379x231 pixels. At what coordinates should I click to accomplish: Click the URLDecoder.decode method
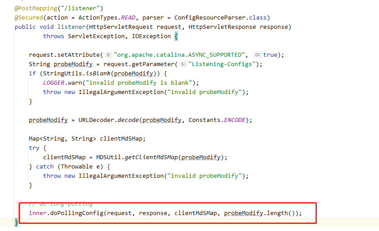[x=109, y=120]
